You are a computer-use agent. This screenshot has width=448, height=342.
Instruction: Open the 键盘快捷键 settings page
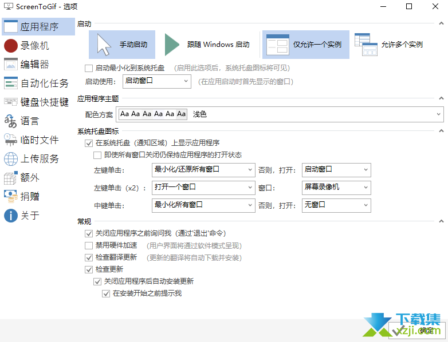click(38, 102)
